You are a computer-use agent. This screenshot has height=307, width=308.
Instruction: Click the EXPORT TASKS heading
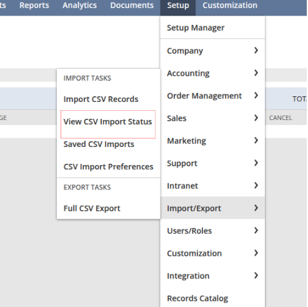tap(87, 188)
